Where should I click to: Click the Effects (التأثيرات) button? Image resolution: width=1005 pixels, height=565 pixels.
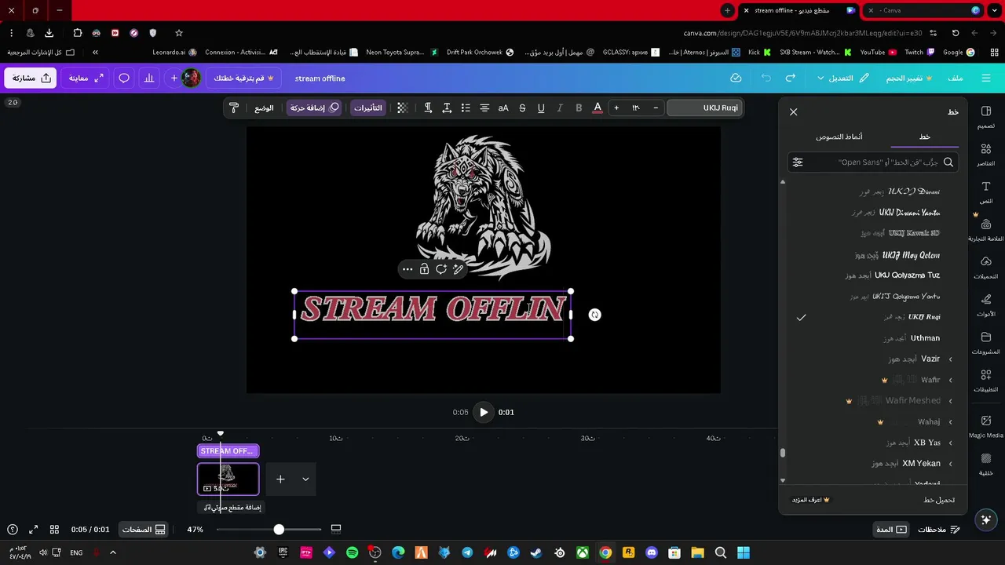click(368, 108)
